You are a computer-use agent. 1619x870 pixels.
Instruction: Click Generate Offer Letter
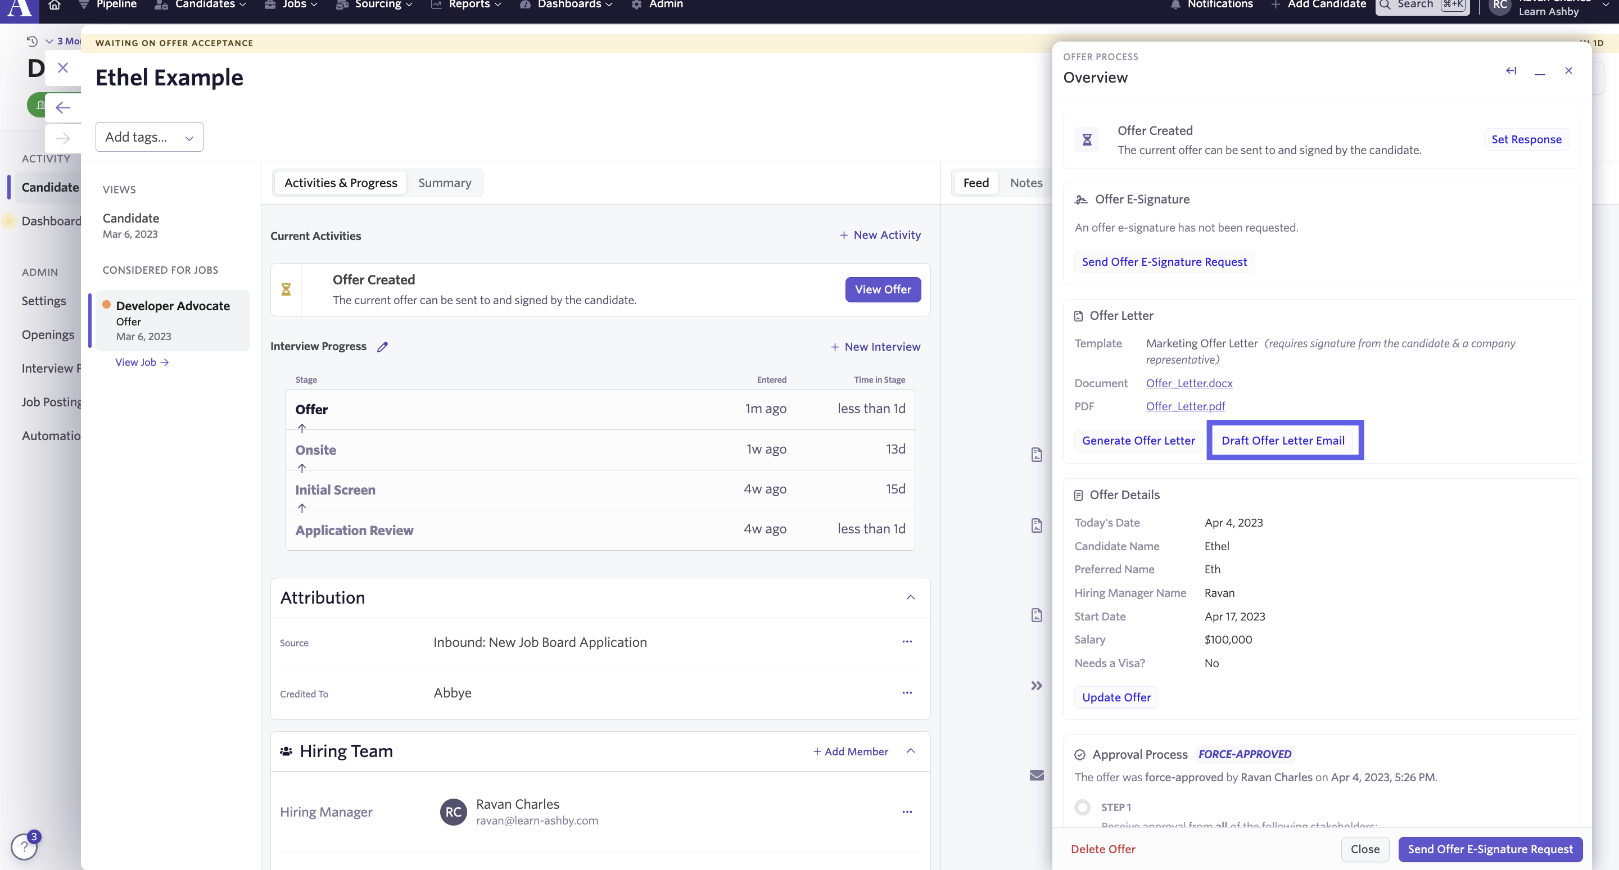pos(1138,441)
